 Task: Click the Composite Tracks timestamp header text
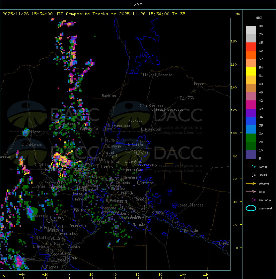click(94, 14)
